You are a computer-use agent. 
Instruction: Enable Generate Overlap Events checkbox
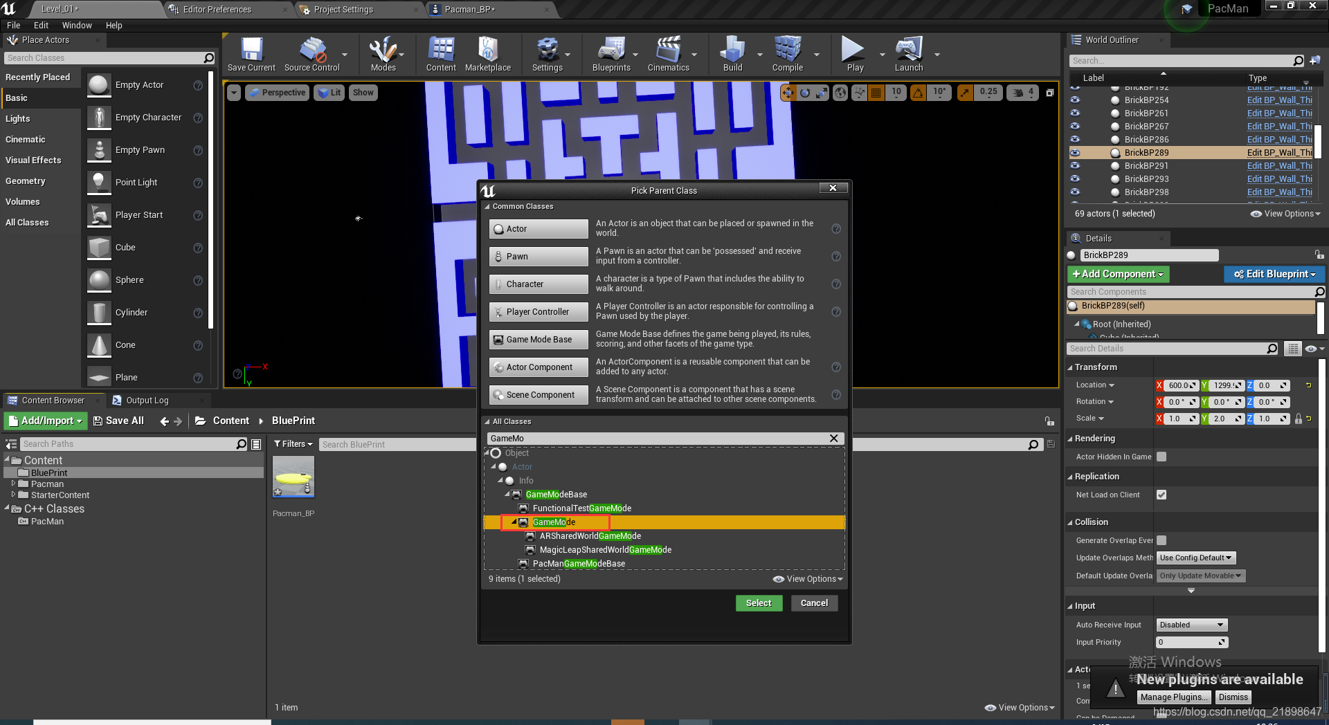coord(1161,540)
